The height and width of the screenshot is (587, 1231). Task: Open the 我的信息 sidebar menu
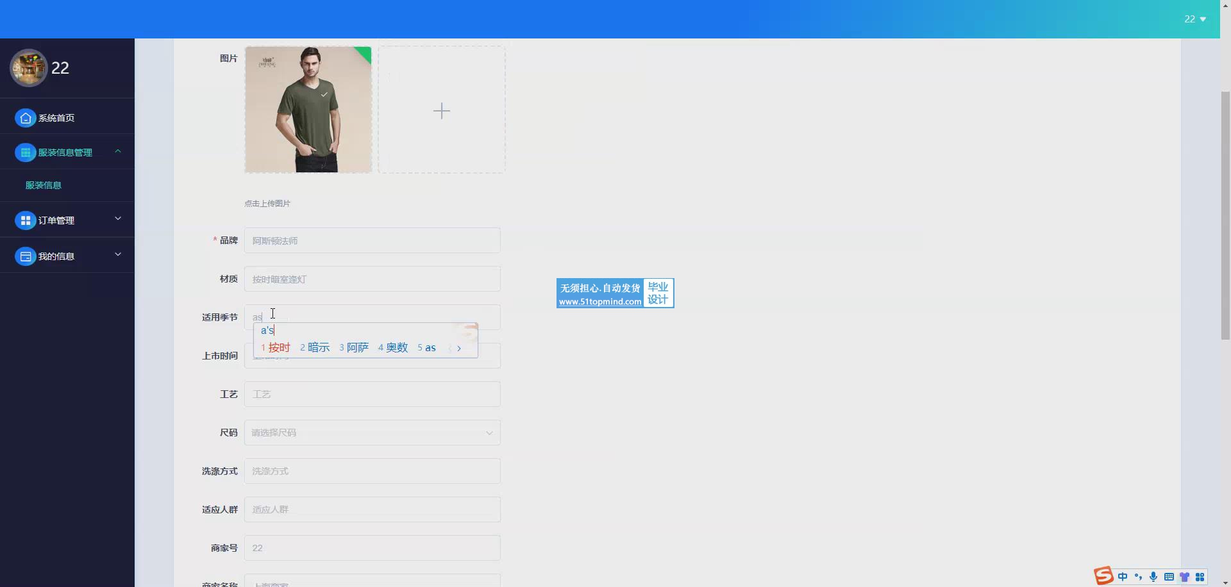point(67,256)
